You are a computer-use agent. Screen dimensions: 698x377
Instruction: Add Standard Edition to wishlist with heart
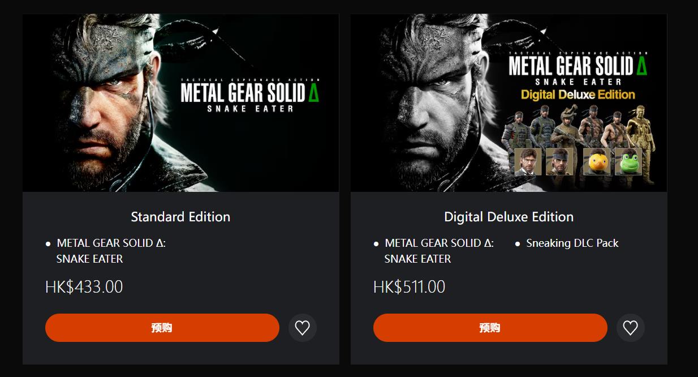303,328
